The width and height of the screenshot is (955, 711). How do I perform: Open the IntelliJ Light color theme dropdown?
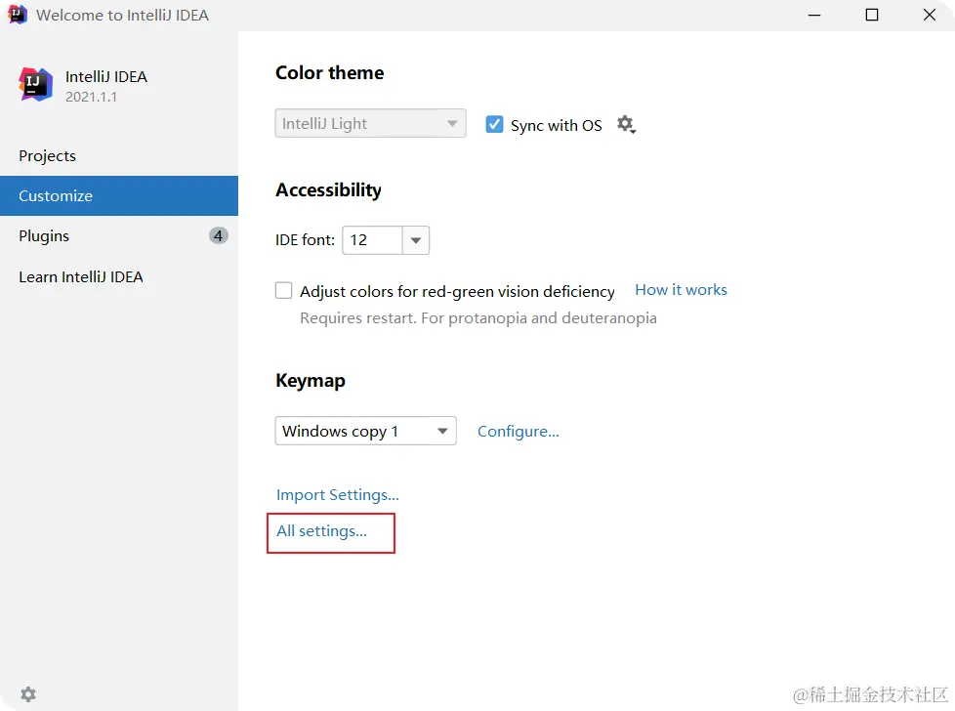point(370,123)
